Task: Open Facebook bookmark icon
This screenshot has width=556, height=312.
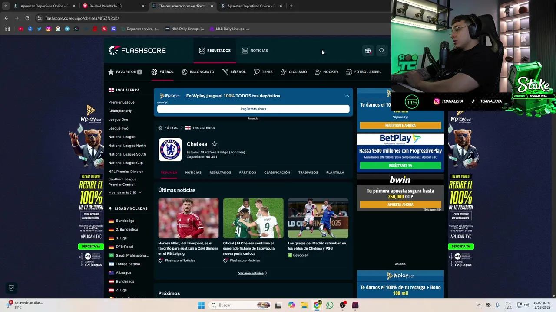Action: pyautogui.click(x=30, y=29)
